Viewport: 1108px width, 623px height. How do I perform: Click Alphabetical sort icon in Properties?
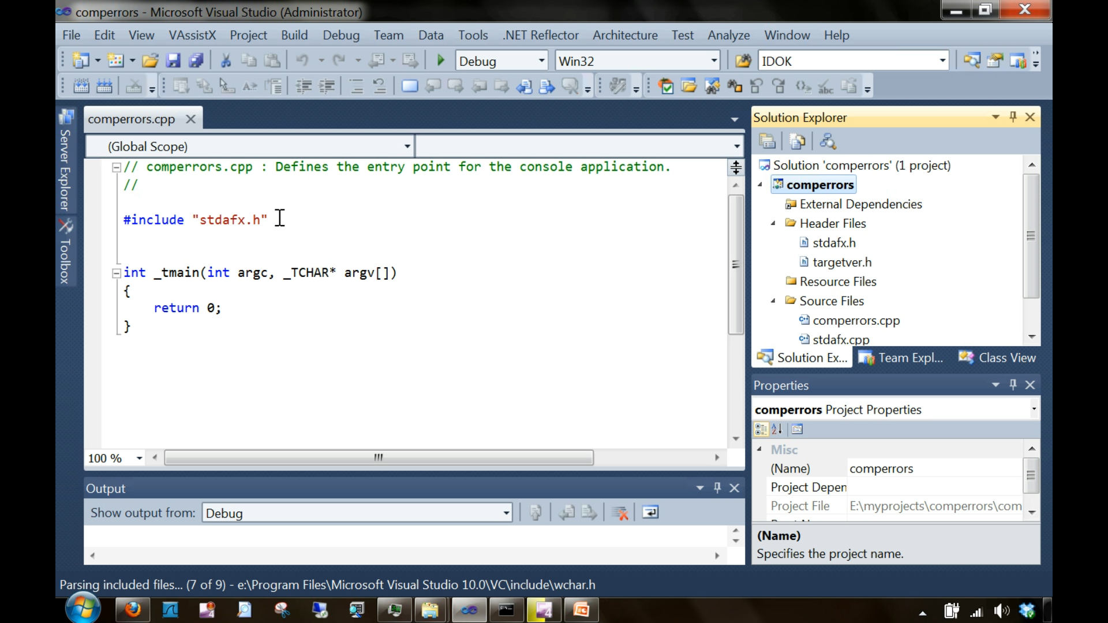(777, 429)
